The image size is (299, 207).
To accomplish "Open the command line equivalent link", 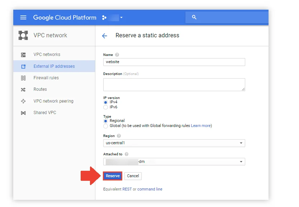I will click(150, 189).
